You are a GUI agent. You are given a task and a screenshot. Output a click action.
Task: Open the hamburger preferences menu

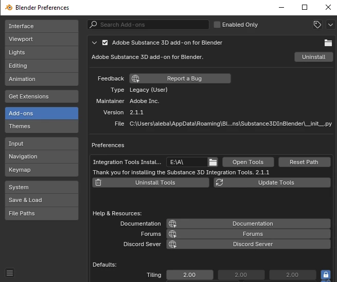click(x=10, y=273)
